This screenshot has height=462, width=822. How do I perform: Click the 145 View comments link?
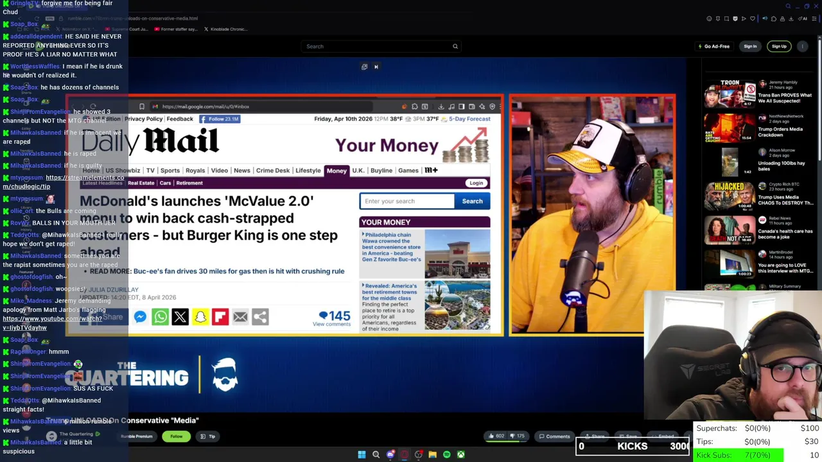(331, 318)
